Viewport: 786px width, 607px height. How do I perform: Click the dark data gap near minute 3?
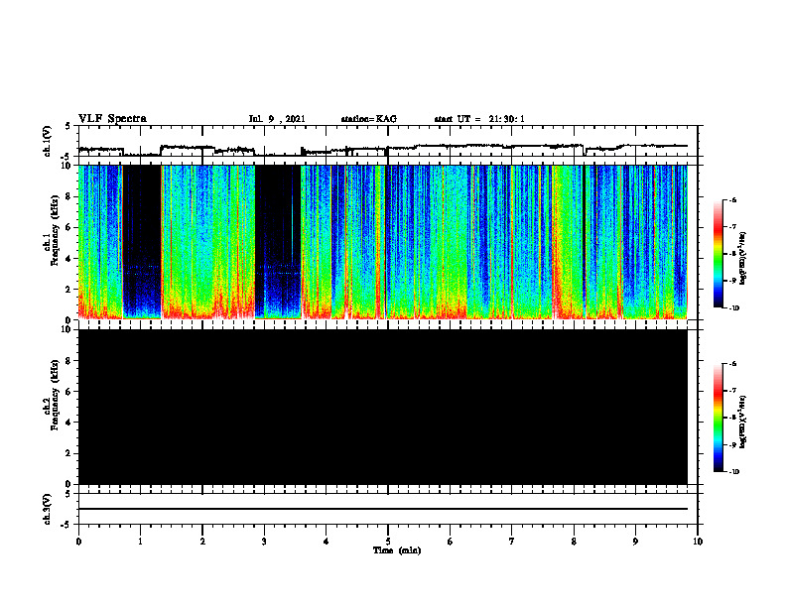[x=278, y=242]
